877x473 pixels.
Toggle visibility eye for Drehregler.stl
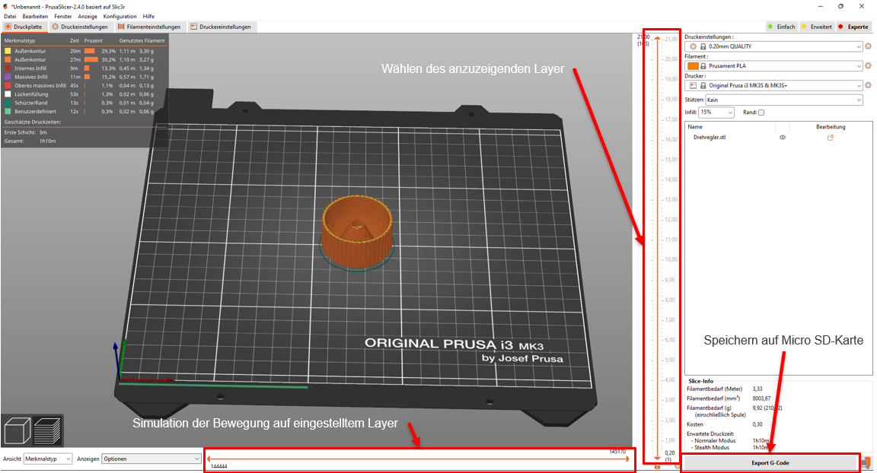tap(782, 138)
